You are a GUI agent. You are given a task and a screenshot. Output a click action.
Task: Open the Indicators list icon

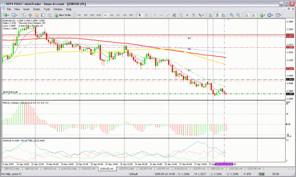[x=261, y=15]
